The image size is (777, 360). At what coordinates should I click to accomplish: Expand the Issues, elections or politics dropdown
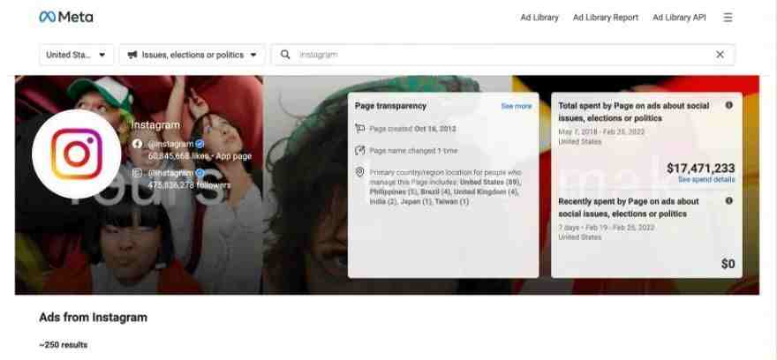click(x=192, y=55)
